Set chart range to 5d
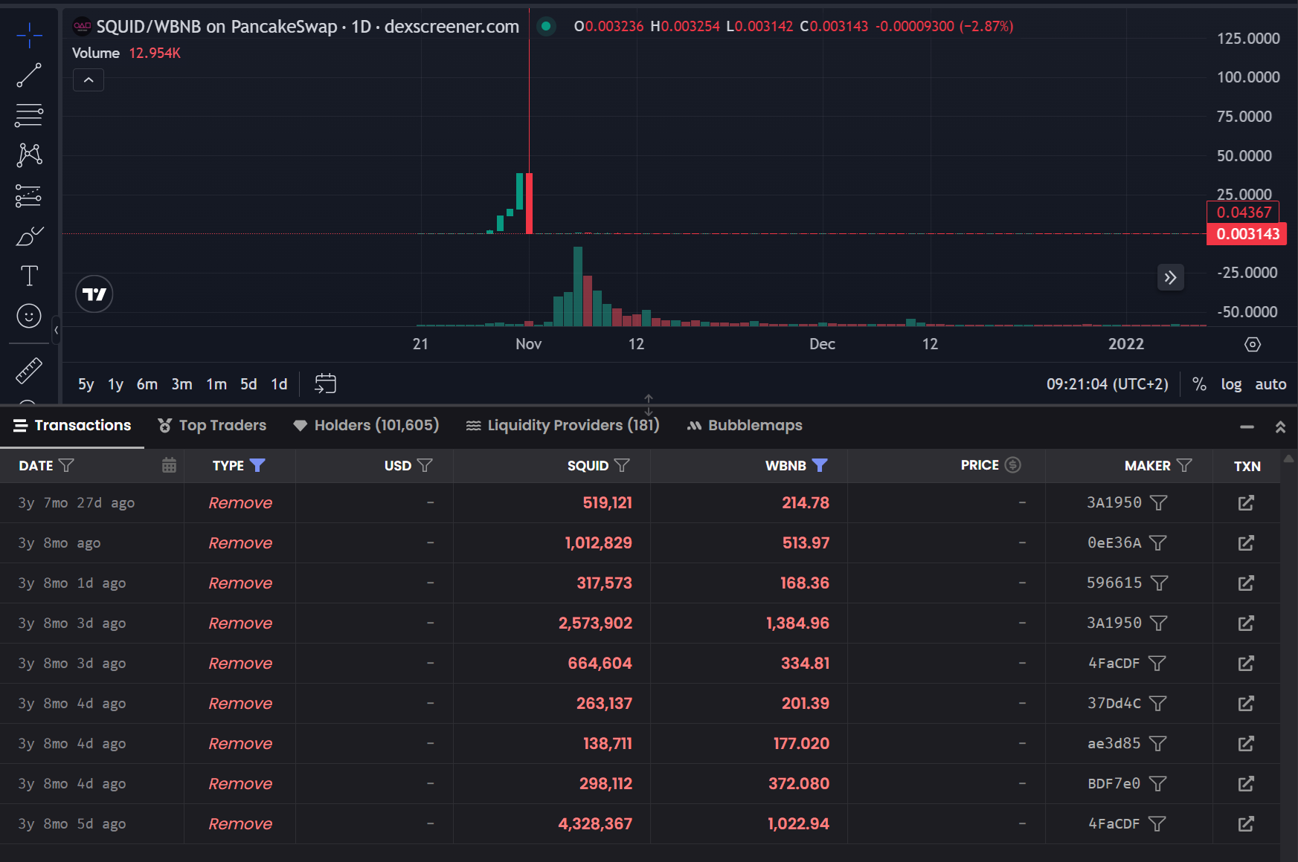 [248, 384]
